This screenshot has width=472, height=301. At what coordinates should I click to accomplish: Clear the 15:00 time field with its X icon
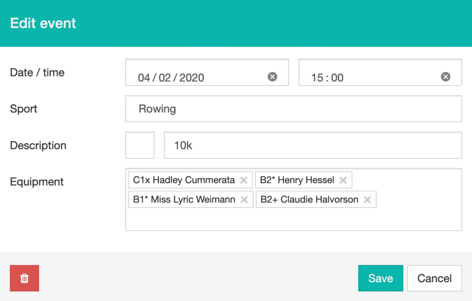click(x=446, y=77)
